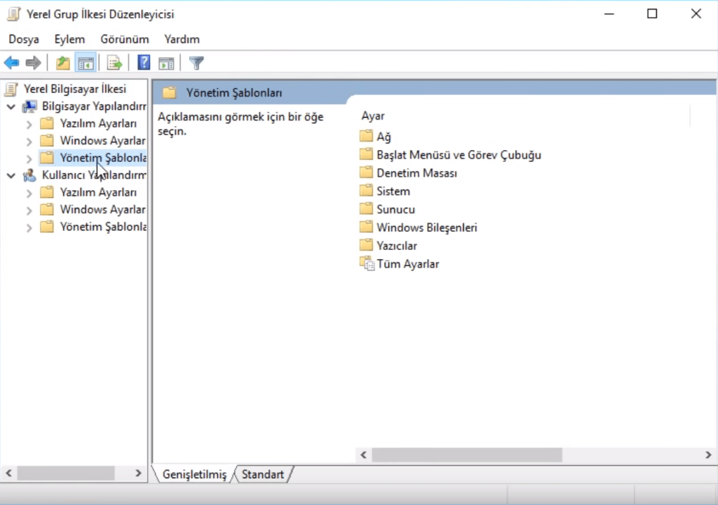Screen dimensions: 718x505
Task: Click the Export List toolbar icon
Action: (x=114, y=63)
